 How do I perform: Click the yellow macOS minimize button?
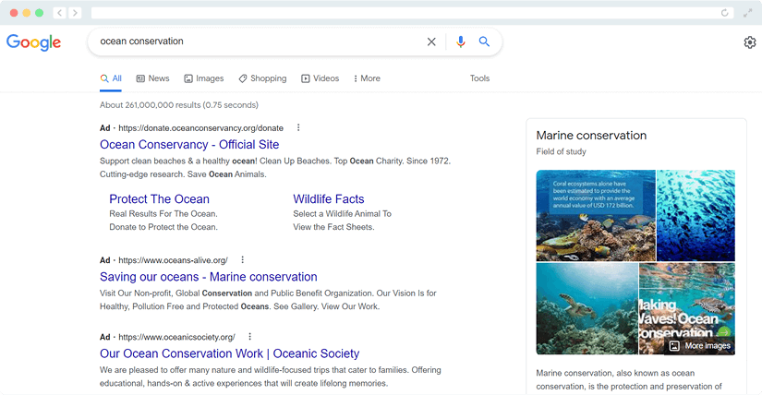click(x=26, y=13)
